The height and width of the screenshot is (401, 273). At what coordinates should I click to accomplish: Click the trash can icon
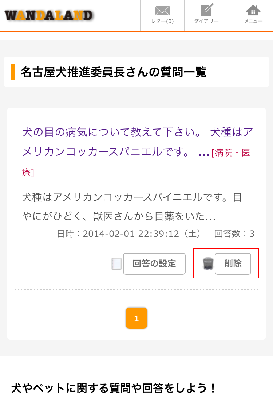point(208,264)
